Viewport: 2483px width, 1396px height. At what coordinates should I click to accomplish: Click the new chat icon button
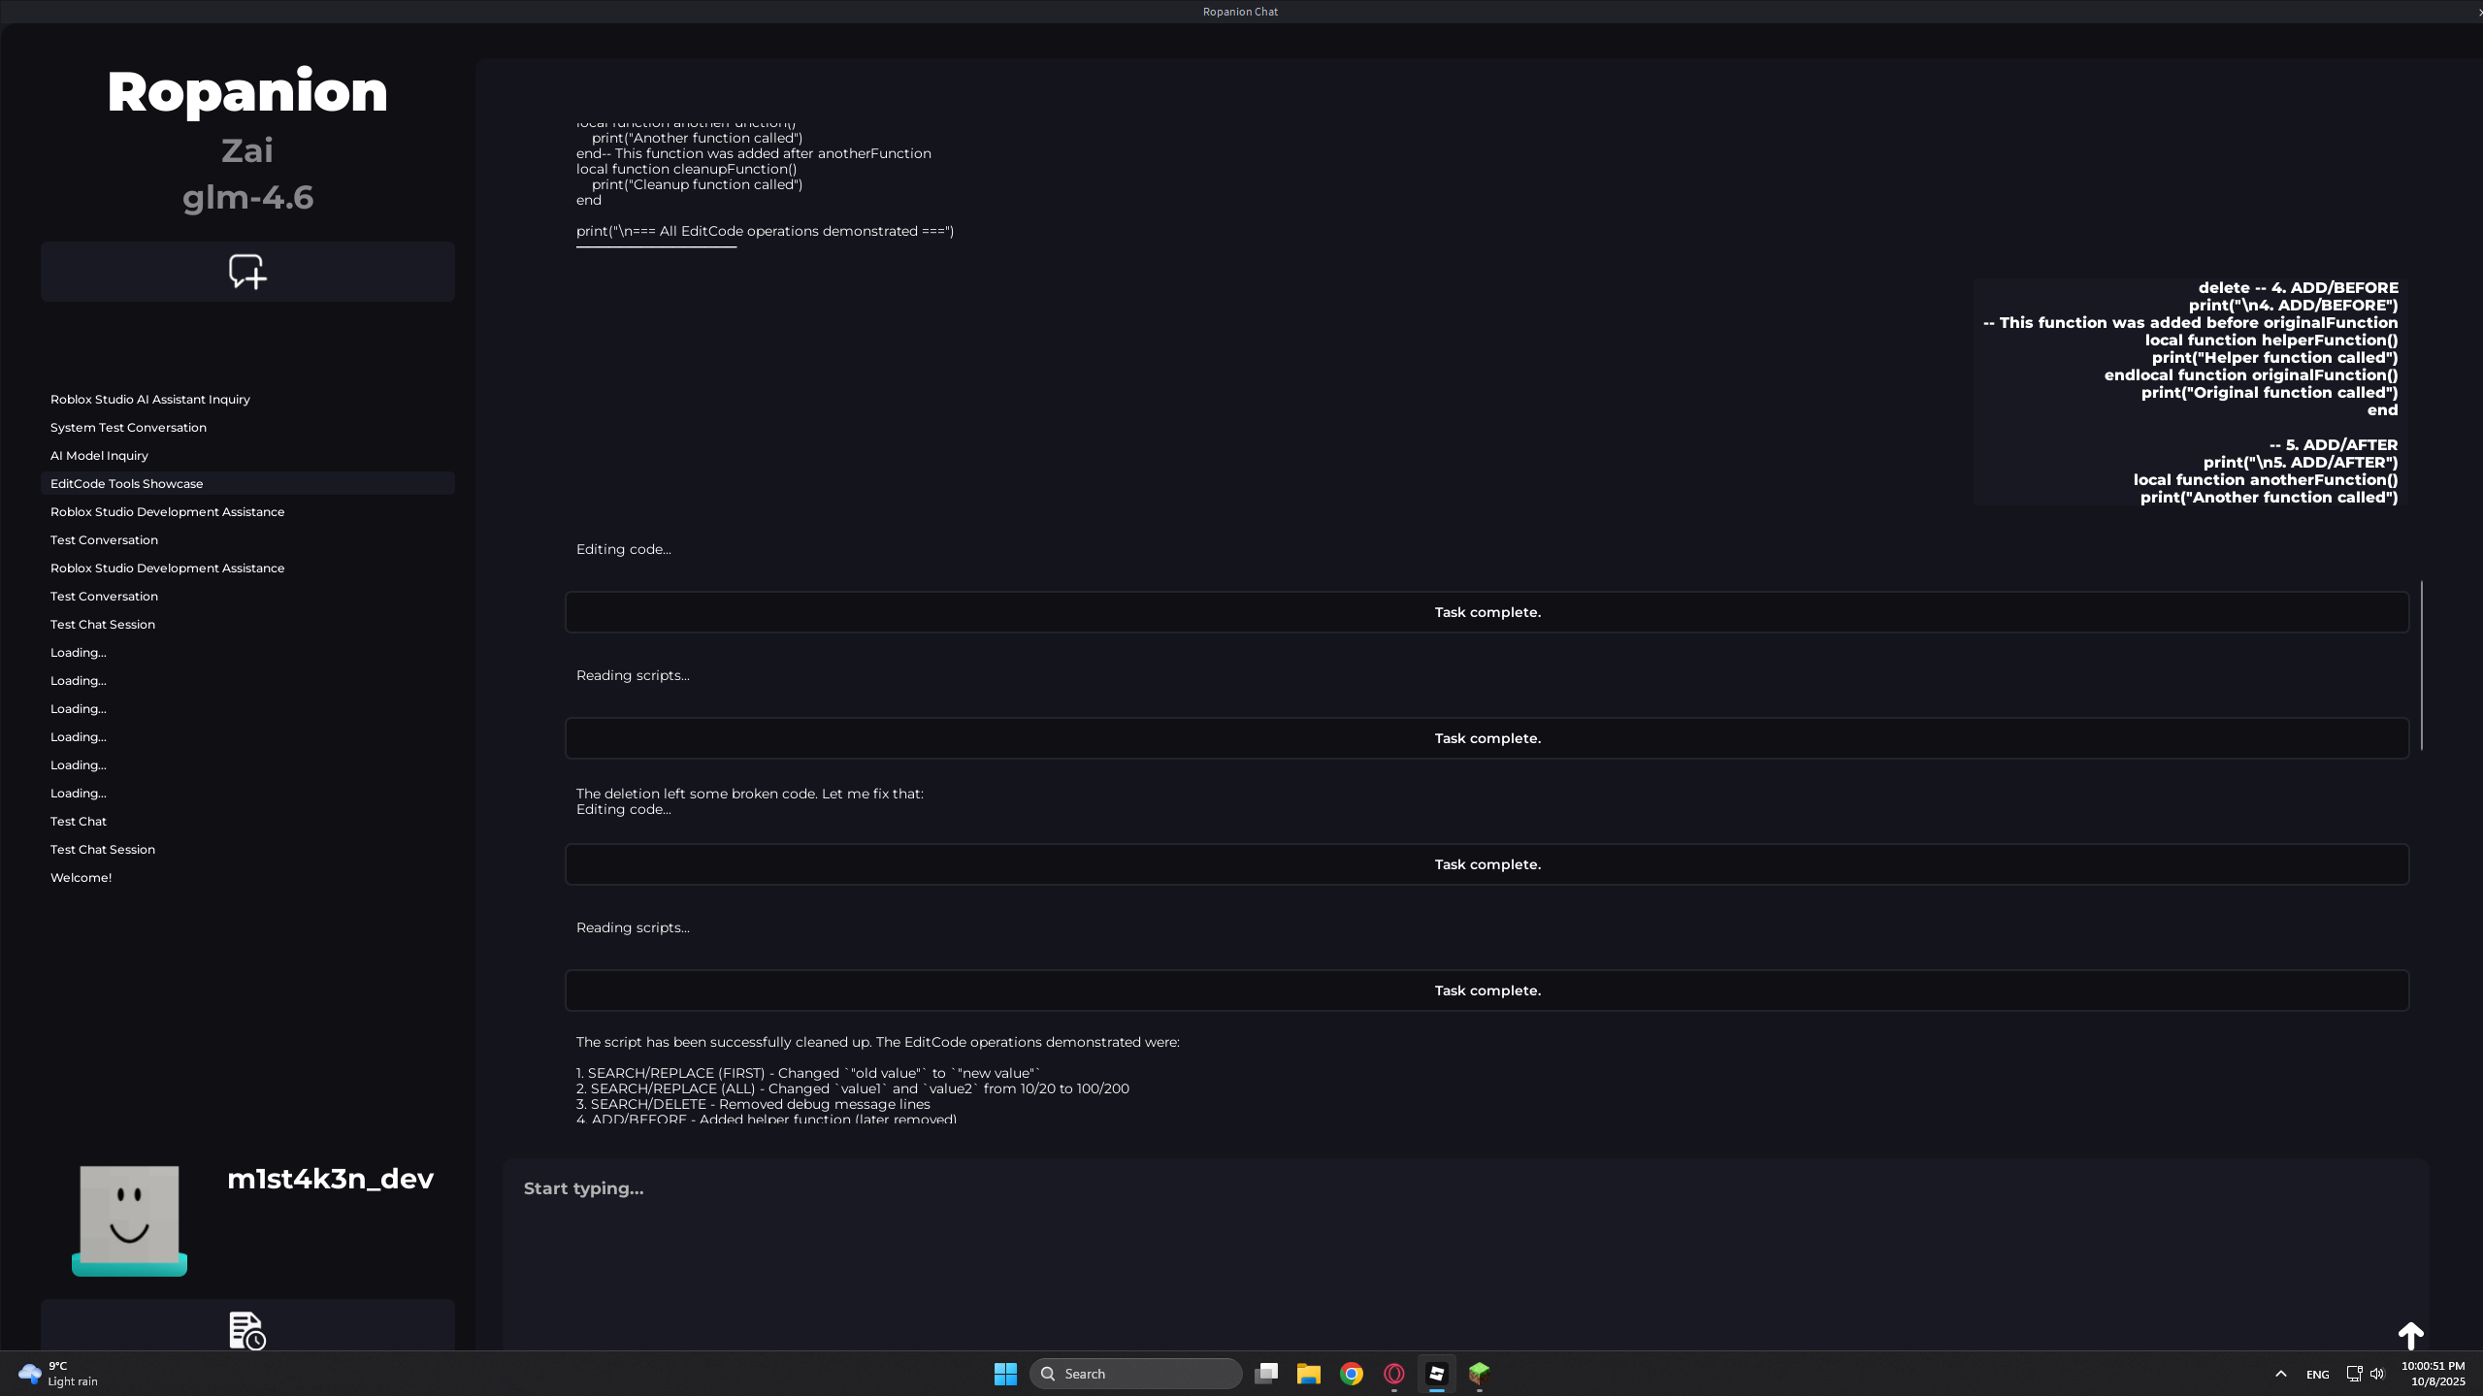(x=247, y=272)
